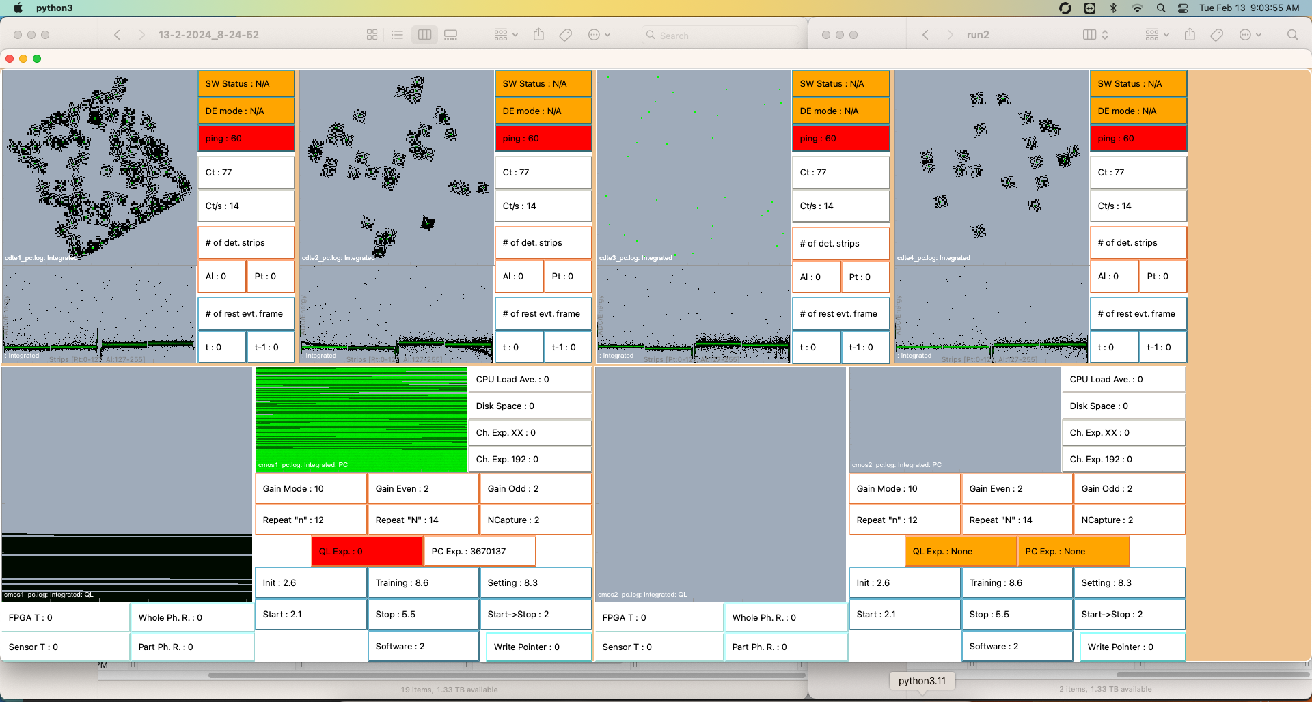This screenshot has width=1312, height=702.
Task: Click the tag icon in 13-2-2024_8-24-52 window
Action: pos(565,35)
